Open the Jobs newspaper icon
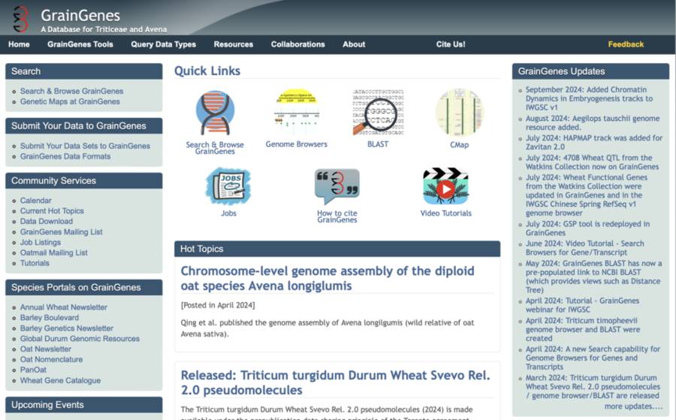 (228, 186)
